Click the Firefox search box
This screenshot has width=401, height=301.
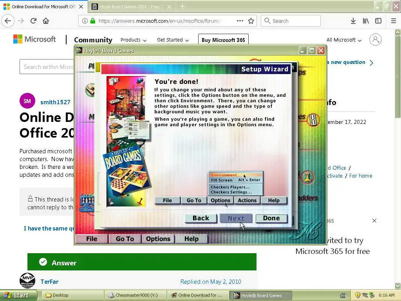pyautogui.click(x=291, y=21)
